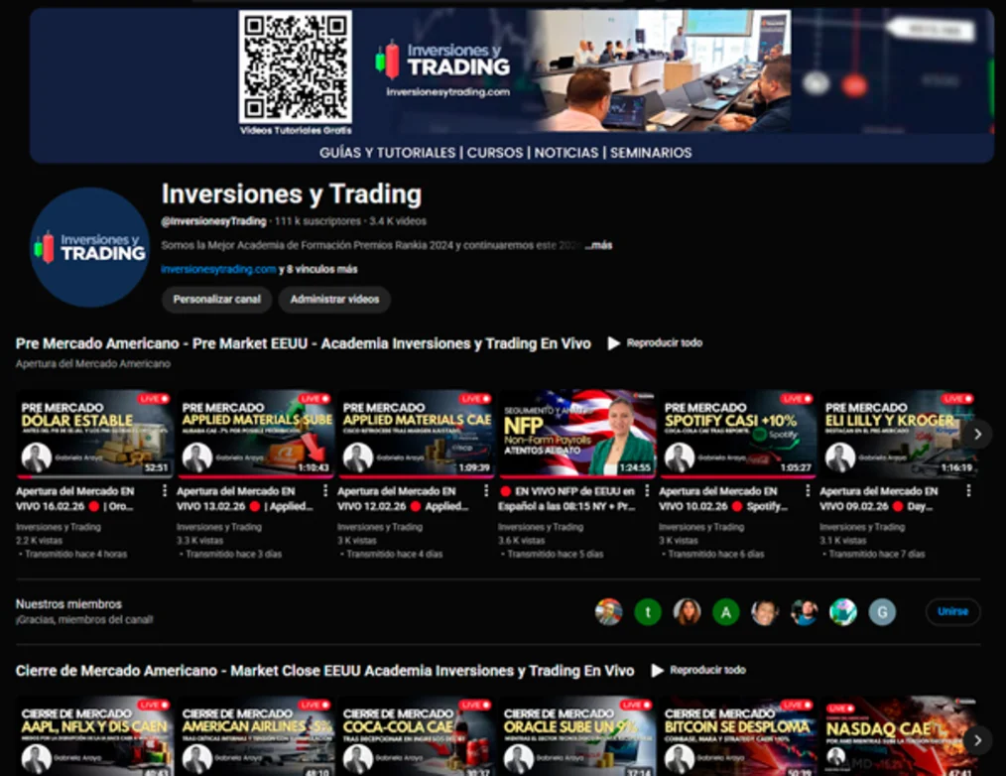Open options menu for the 12.02.26 video
Screen dimensions: 1006x776
click(x=486, y=491)
